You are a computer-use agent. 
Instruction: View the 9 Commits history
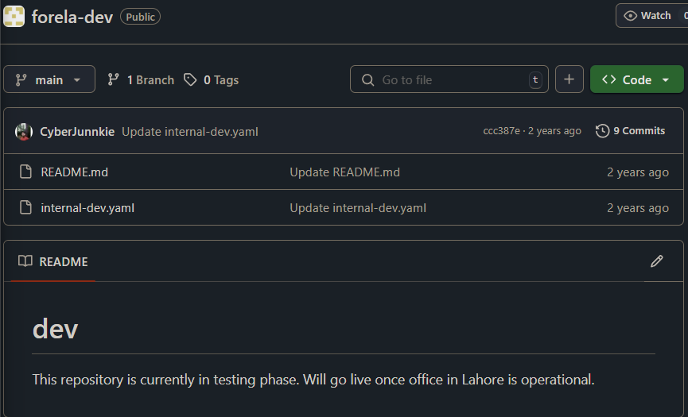(x=631, y=131)
